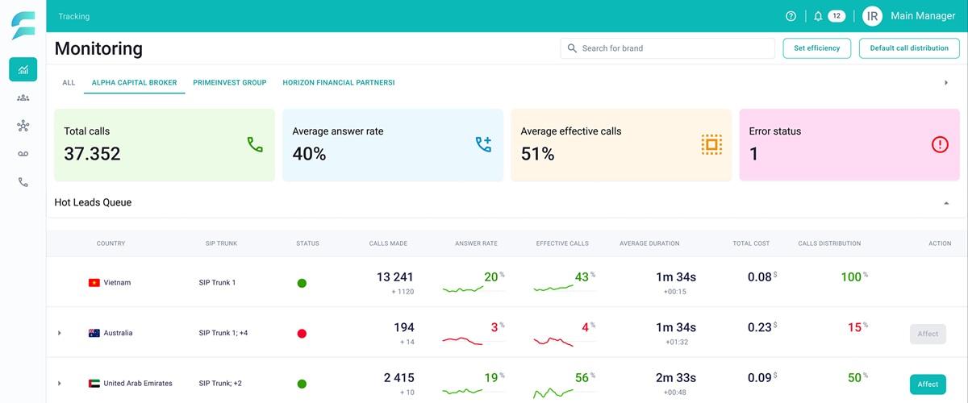Click United Arab Emirates green status dot

point(302,384)
